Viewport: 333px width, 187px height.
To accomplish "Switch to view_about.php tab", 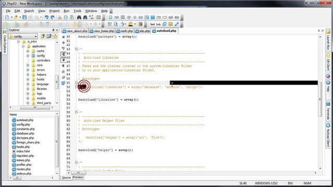I will (75, 31).
